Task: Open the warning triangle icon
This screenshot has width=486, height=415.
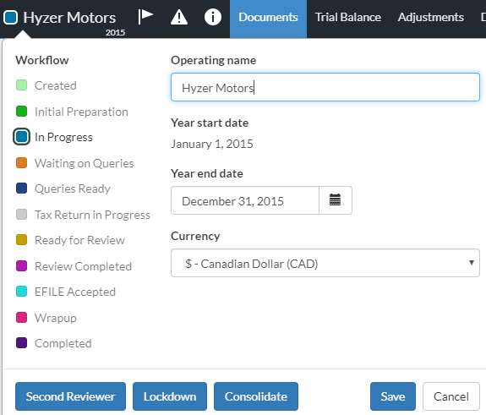Action: tap(179, 17)
